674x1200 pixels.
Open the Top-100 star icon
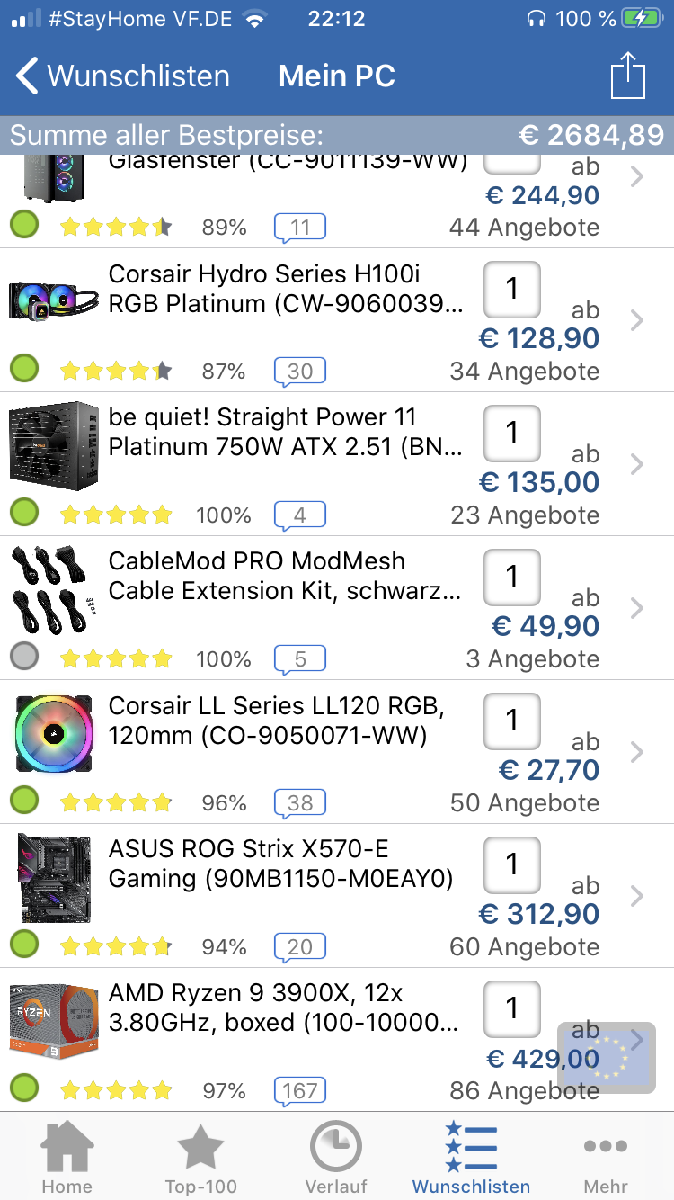coord(201,1147)
